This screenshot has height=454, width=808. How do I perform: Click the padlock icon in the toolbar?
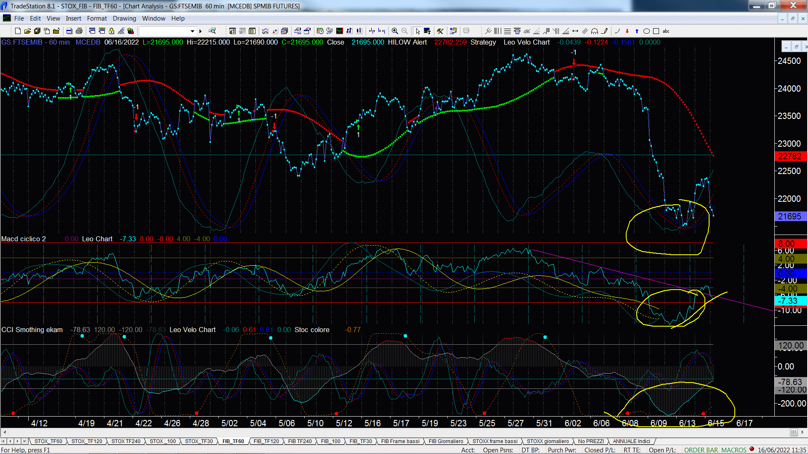(112, 31)
